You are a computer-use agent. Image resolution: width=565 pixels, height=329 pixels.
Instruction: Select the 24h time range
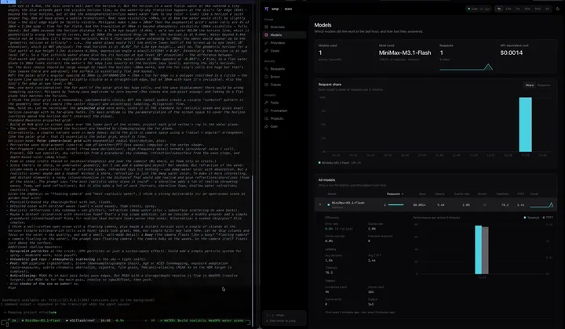point(508,9)
